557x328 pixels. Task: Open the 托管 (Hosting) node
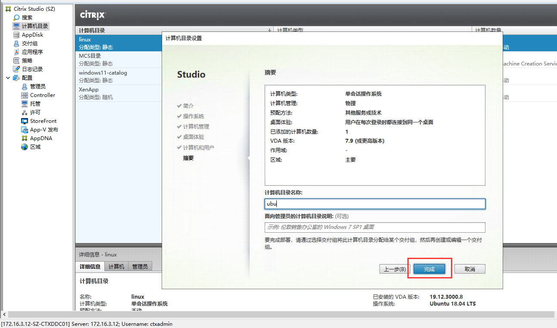[x=25, y=103]
